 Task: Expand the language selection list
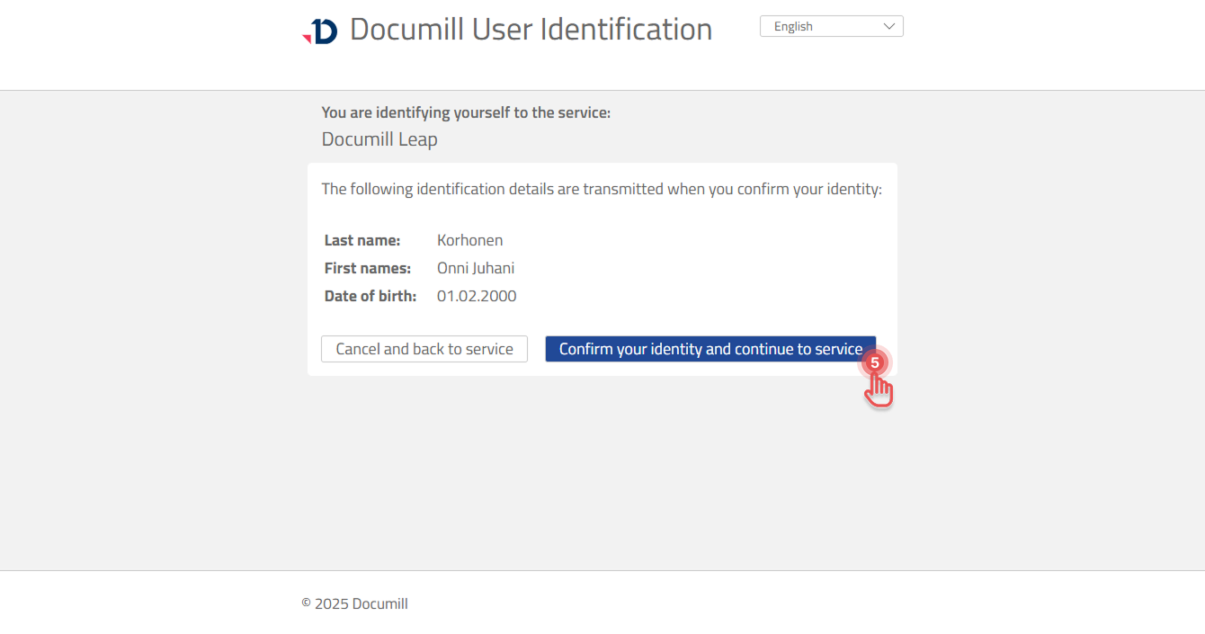pyautogui.click(x=829, y=25)
